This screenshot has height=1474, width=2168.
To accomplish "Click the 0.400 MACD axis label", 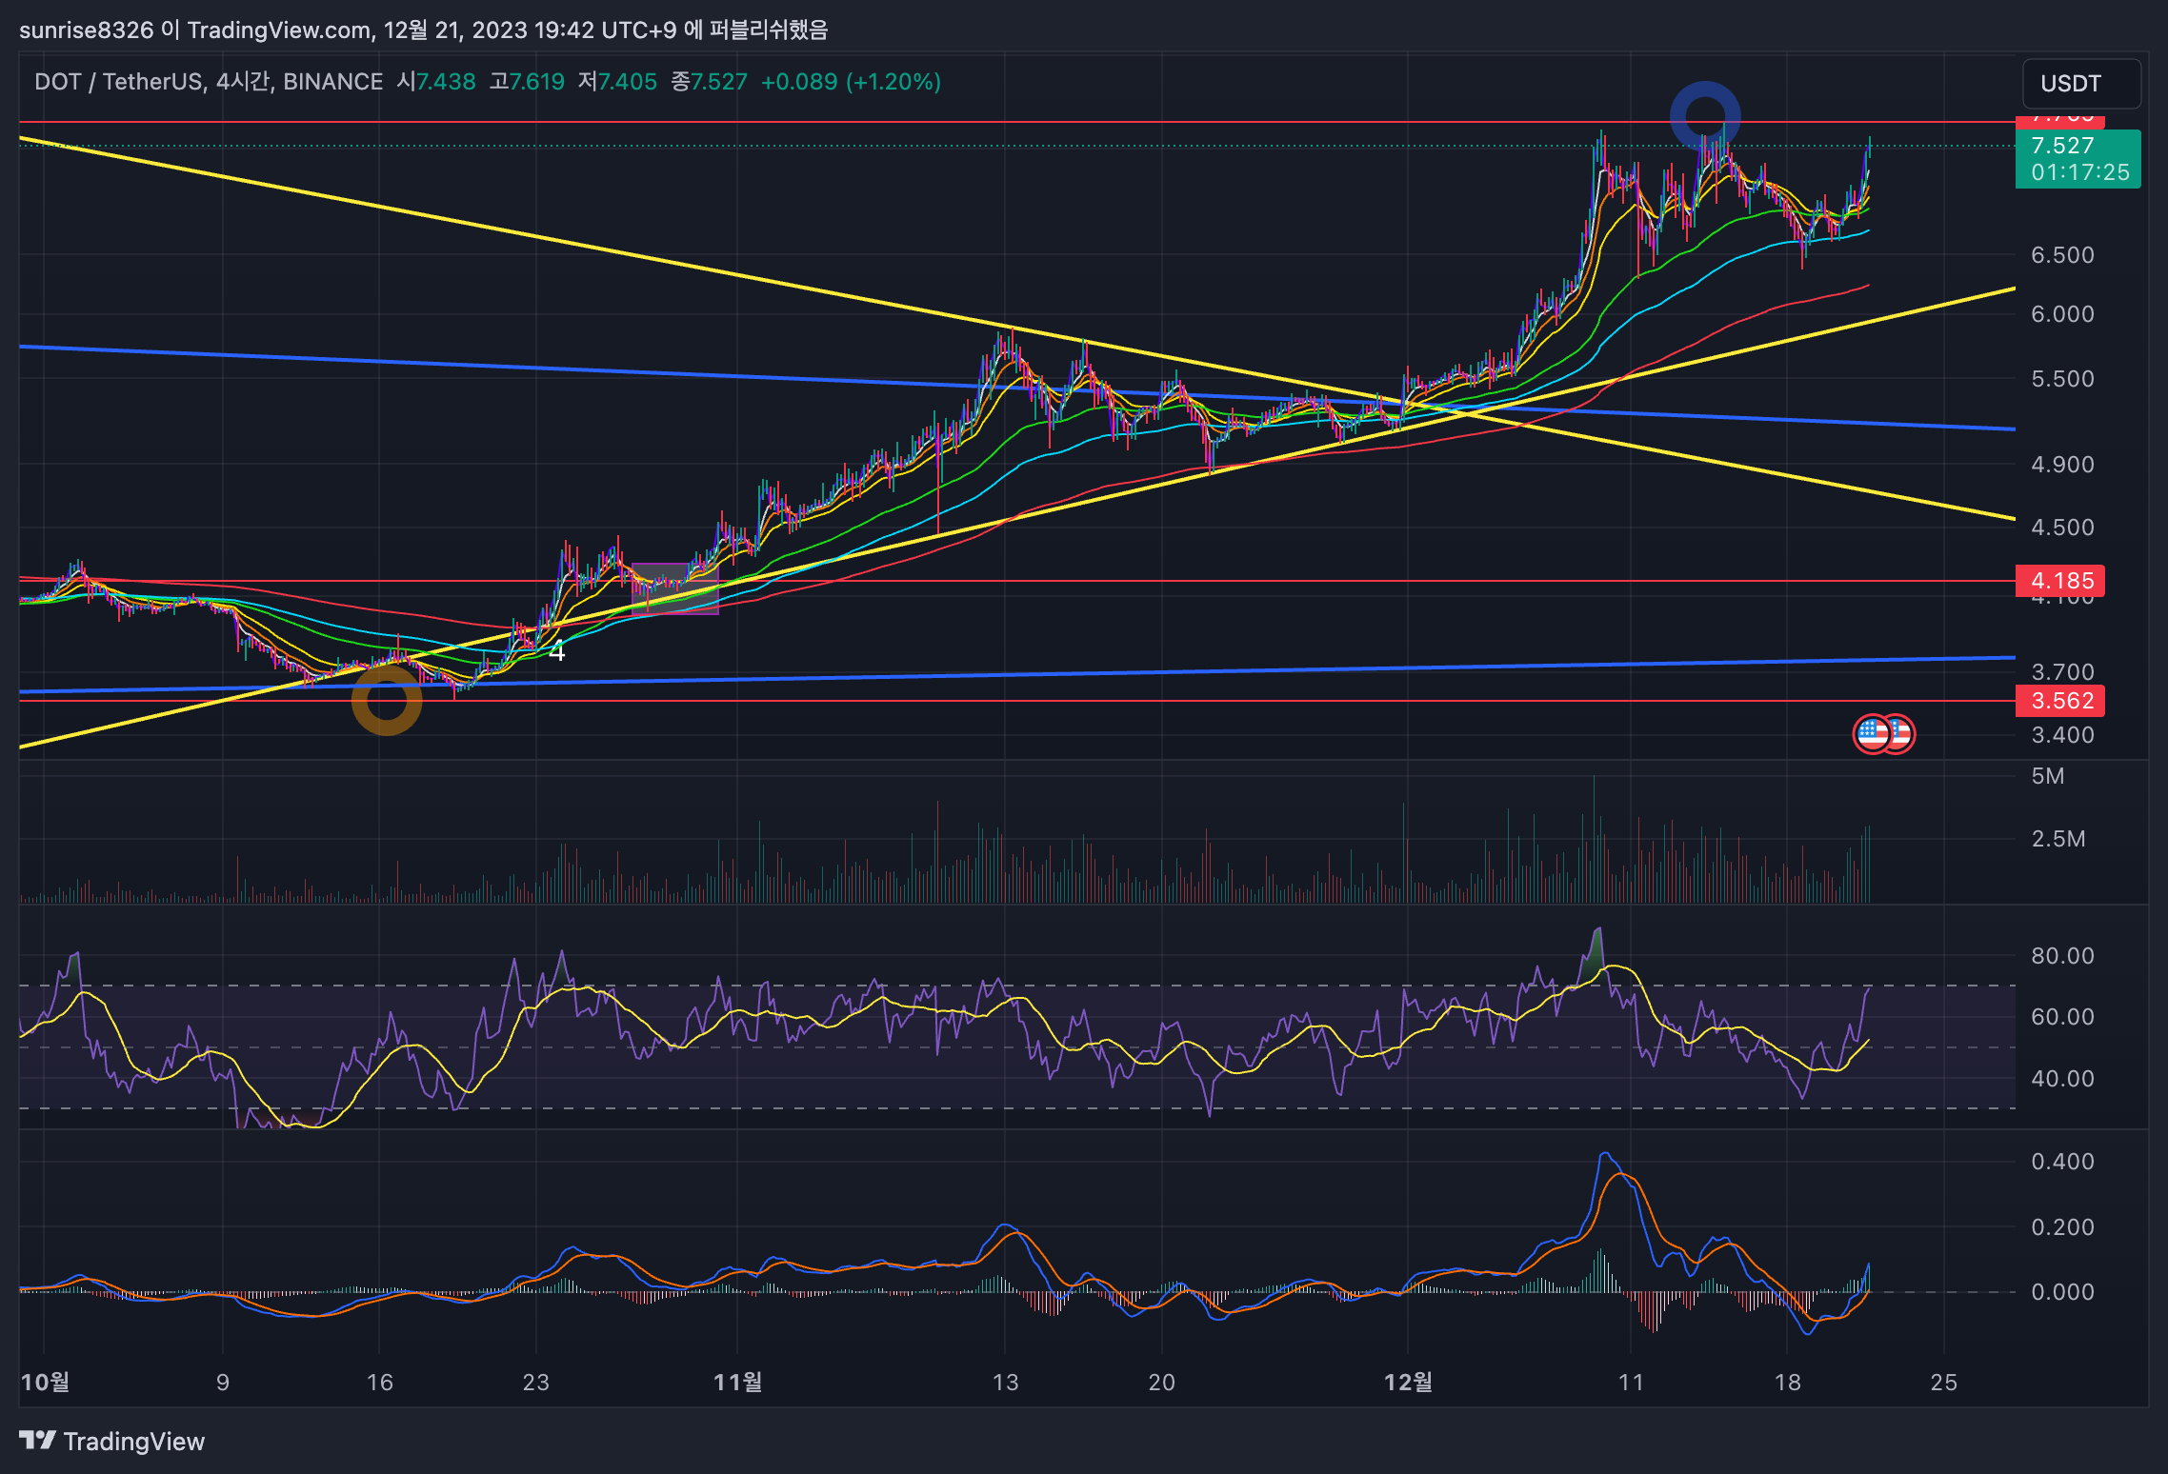I will tap(2062, 1162).
